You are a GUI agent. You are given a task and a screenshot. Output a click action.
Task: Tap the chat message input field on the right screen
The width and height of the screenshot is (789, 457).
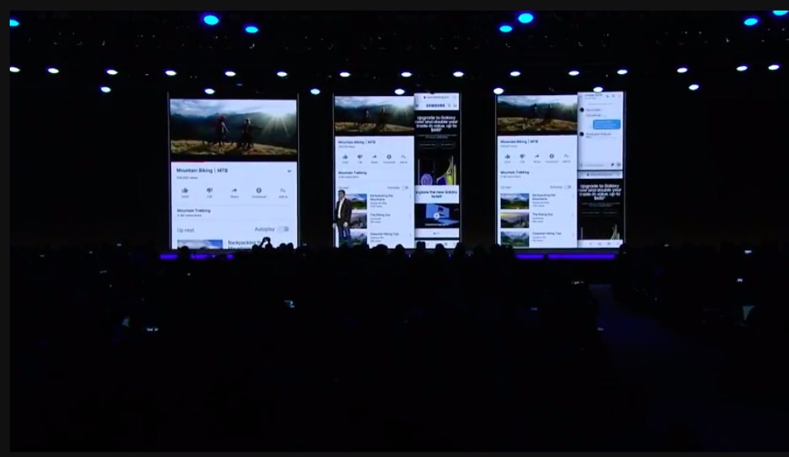pyautogui.click(x=594, y=165)
